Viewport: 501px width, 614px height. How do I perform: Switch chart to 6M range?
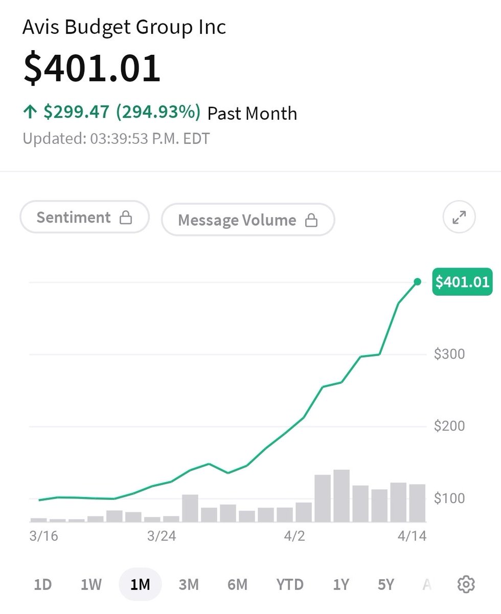[x=237, y=584]
